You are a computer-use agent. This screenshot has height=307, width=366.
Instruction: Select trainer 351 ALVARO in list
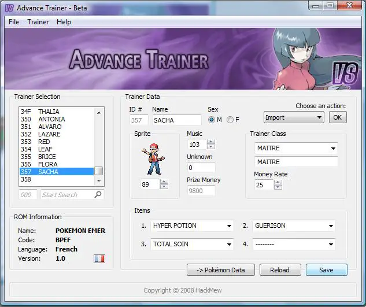[x=57, y=127]
